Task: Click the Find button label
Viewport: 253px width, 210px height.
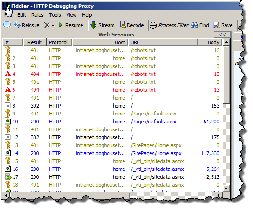Action: click(x=204, y=25)
